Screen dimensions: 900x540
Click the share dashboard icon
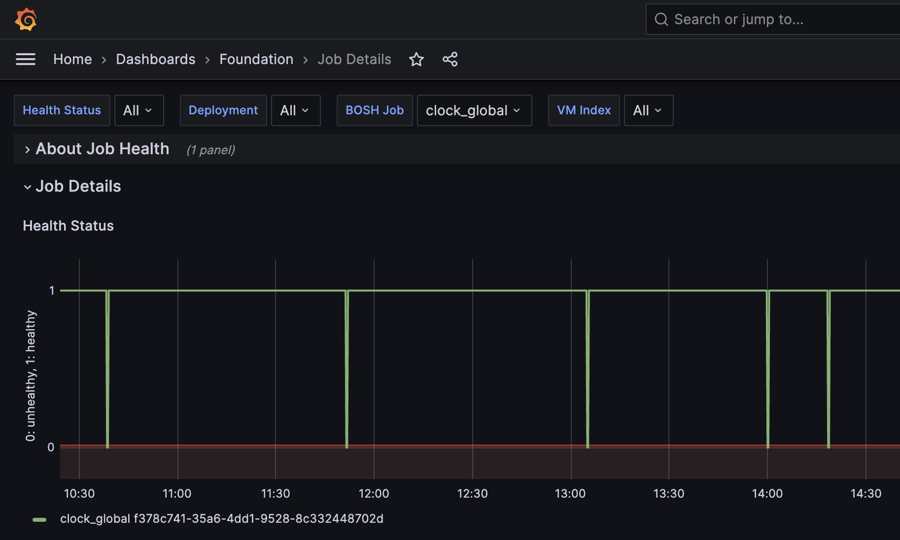pos(450,60)
